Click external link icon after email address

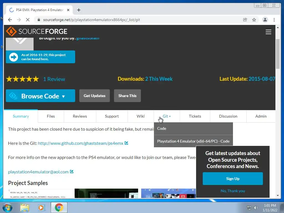click(72, 171)
